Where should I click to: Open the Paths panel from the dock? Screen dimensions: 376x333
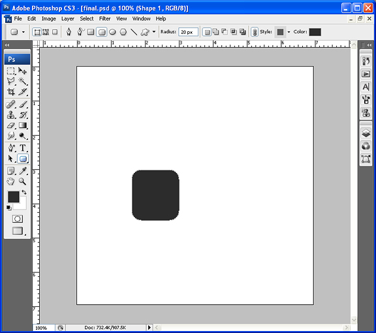point(366,159)
